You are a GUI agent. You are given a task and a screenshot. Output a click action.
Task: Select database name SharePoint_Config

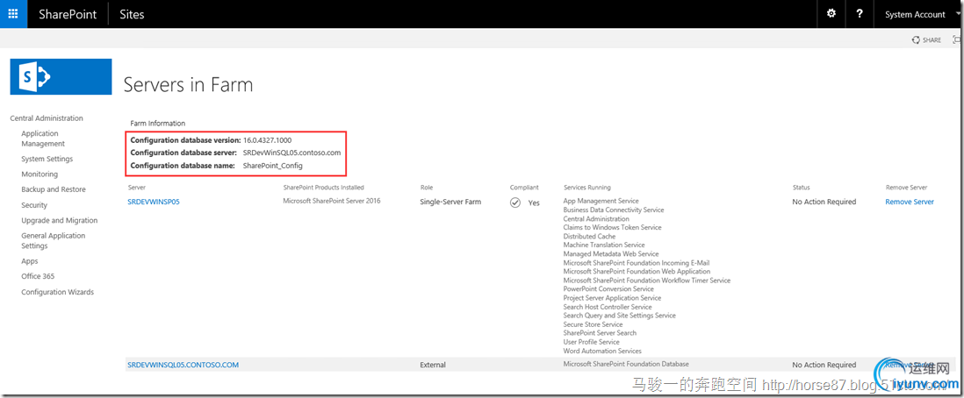273,165
